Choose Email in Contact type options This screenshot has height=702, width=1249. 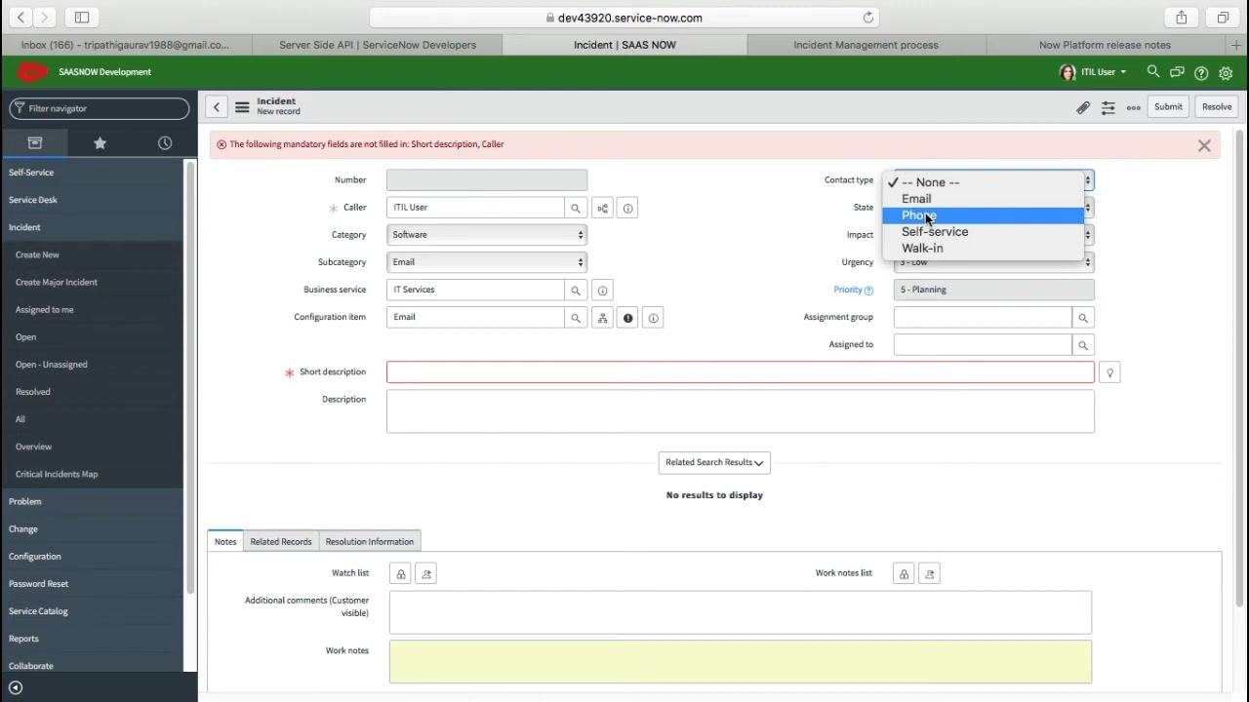(x=984, y=199)
